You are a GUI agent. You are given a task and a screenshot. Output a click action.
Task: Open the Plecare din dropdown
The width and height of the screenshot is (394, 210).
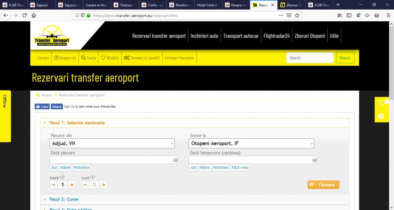(112, 143)
